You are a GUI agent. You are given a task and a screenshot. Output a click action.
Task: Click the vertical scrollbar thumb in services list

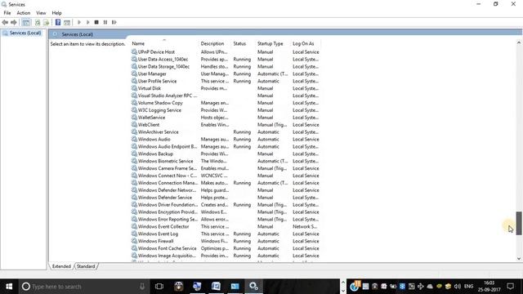tap(519, 223)
